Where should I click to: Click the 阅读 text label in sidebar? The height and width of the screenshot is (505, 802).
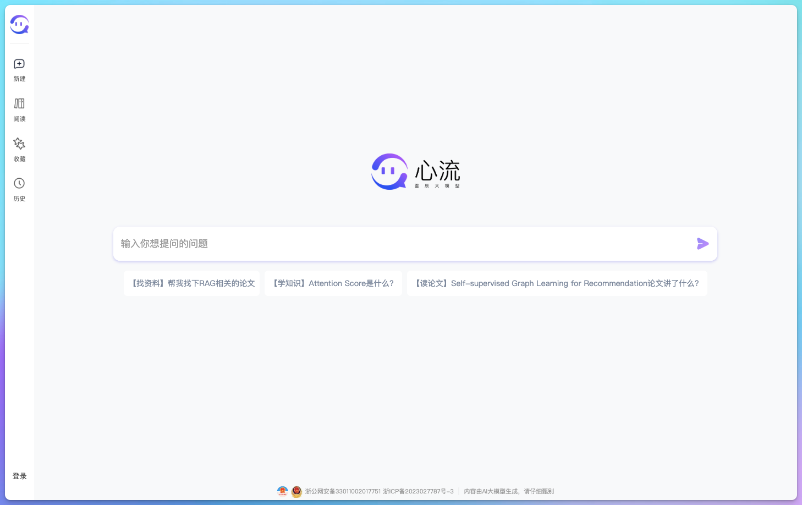(19, 119)
